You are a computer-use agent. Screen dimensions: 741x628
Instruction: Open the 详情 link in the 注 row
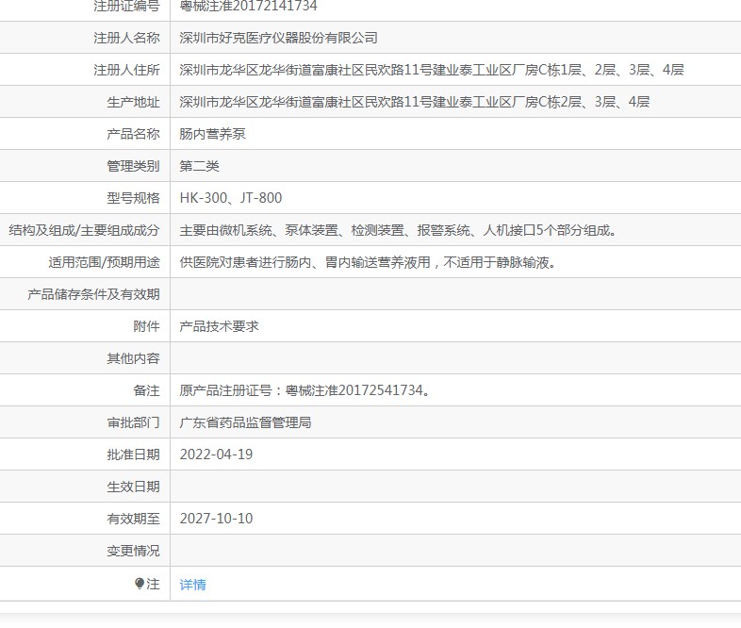click(x=193, y=585)
